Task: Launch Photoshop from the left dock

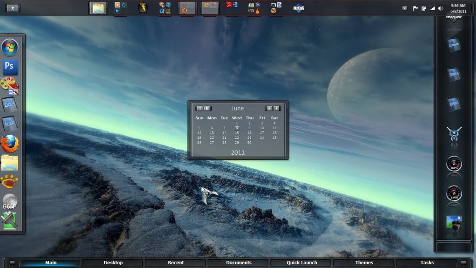Action: coord(10,67)
